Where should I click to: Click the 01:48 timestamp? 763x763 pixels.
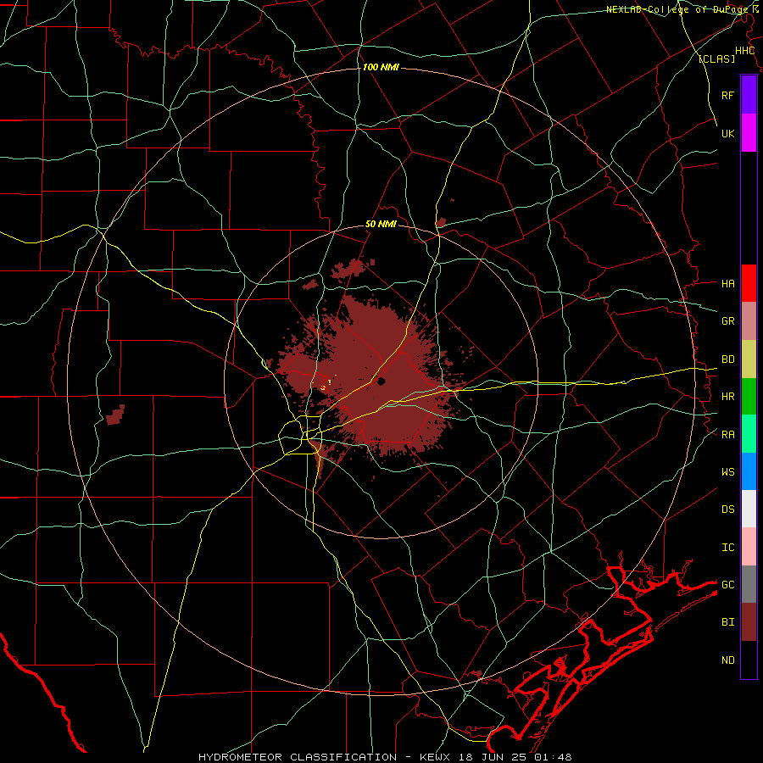[553, 757]
